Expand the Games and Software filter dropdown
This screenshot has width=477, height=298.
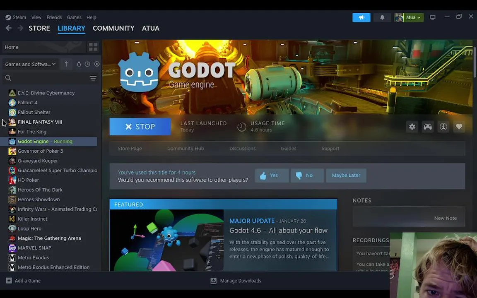click(x=30, y=64)
